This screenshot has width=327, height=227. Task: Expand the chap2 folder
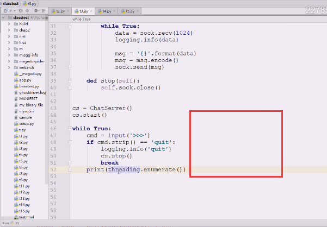[x=9, y=30]
